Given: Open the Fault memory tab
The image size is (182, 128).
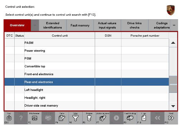Looking at the screenshot, I should 80,25.
